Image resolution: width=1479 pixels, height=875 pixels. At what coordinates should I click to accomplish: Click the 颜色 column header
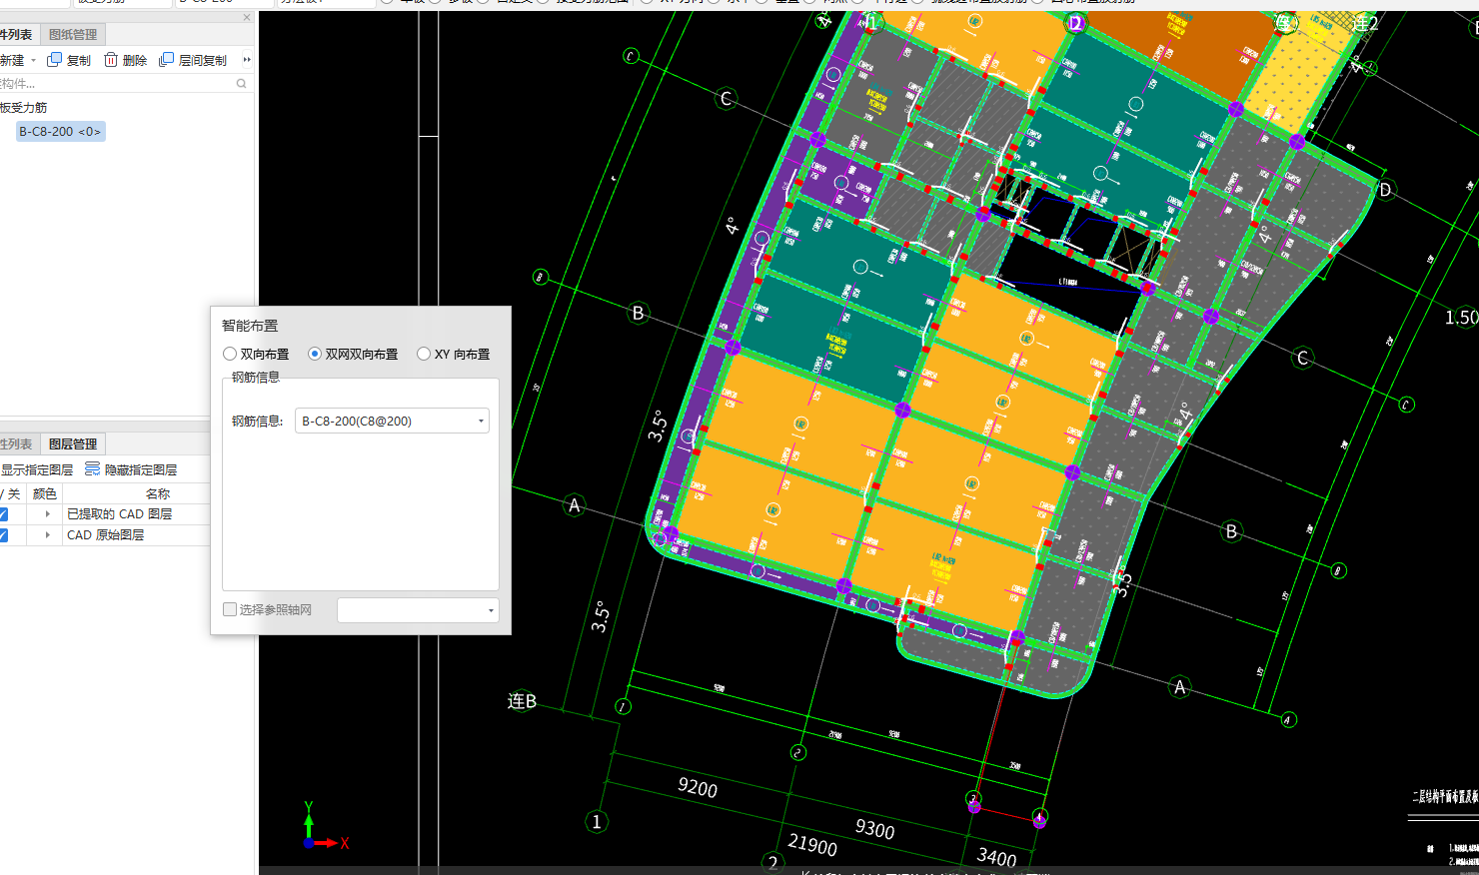click(45, 493)
